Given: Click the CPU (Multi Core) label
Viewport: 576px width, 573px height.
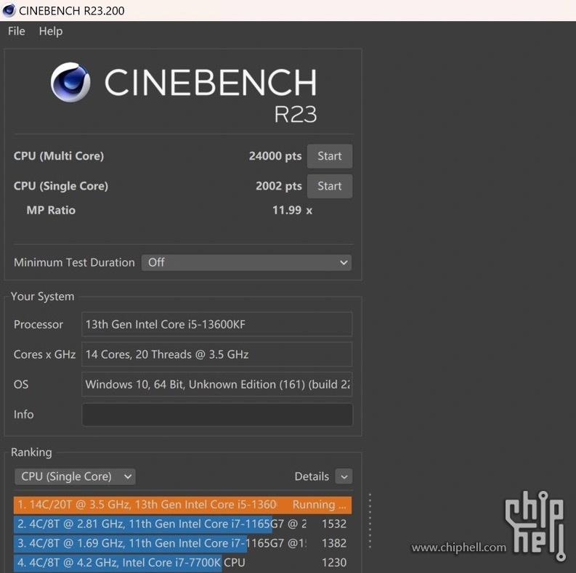Looking at the screenshot, I should [59, 156].
